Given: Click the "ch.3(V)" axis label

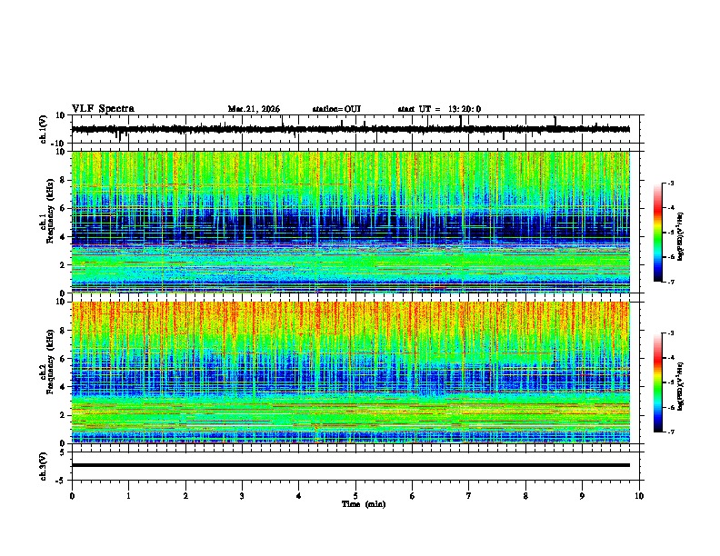Looking at the screenshot, I should pyautogui.click(x=44, y=466).
